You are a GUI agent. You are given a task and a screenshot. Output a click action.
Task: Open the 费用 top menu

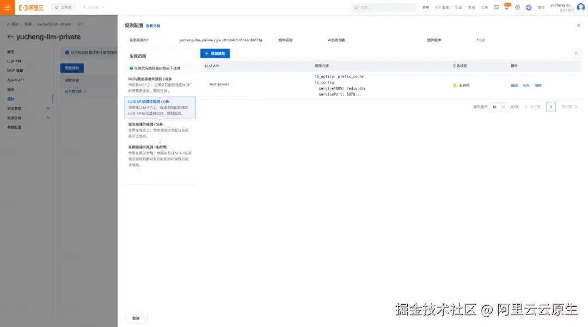click(426, 8)
